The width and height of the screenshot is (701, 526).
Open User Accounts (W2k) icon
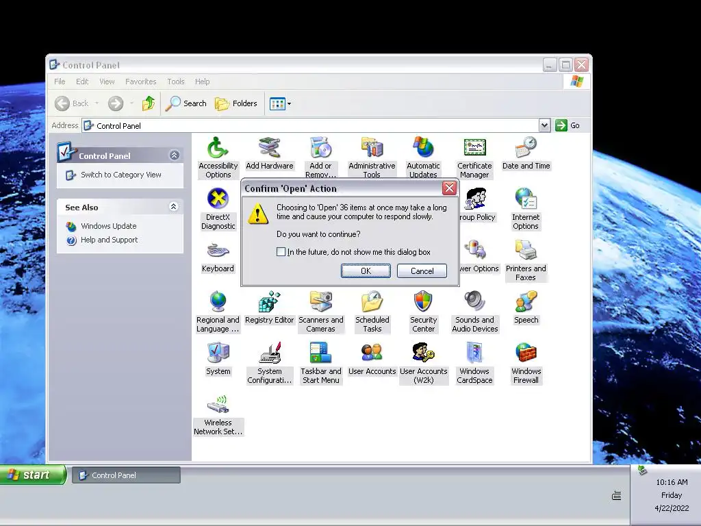click(423, 363)
